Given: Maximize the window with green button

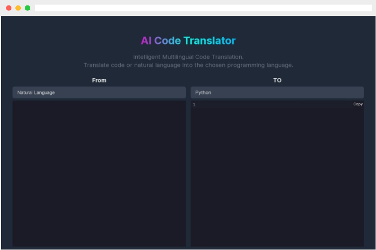Looking at the screenshot, I should point(28,8).
